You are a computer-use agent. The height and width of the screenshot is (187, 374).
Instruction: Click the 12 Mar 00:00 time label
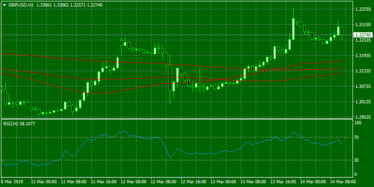(134, 182)
